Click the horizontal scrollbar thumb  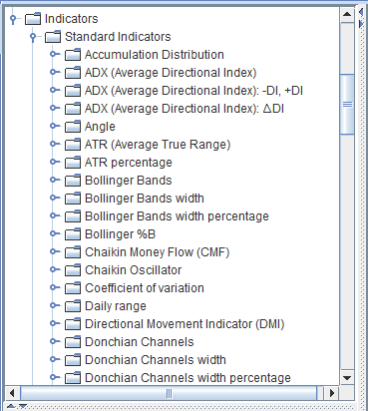point(169,393)
